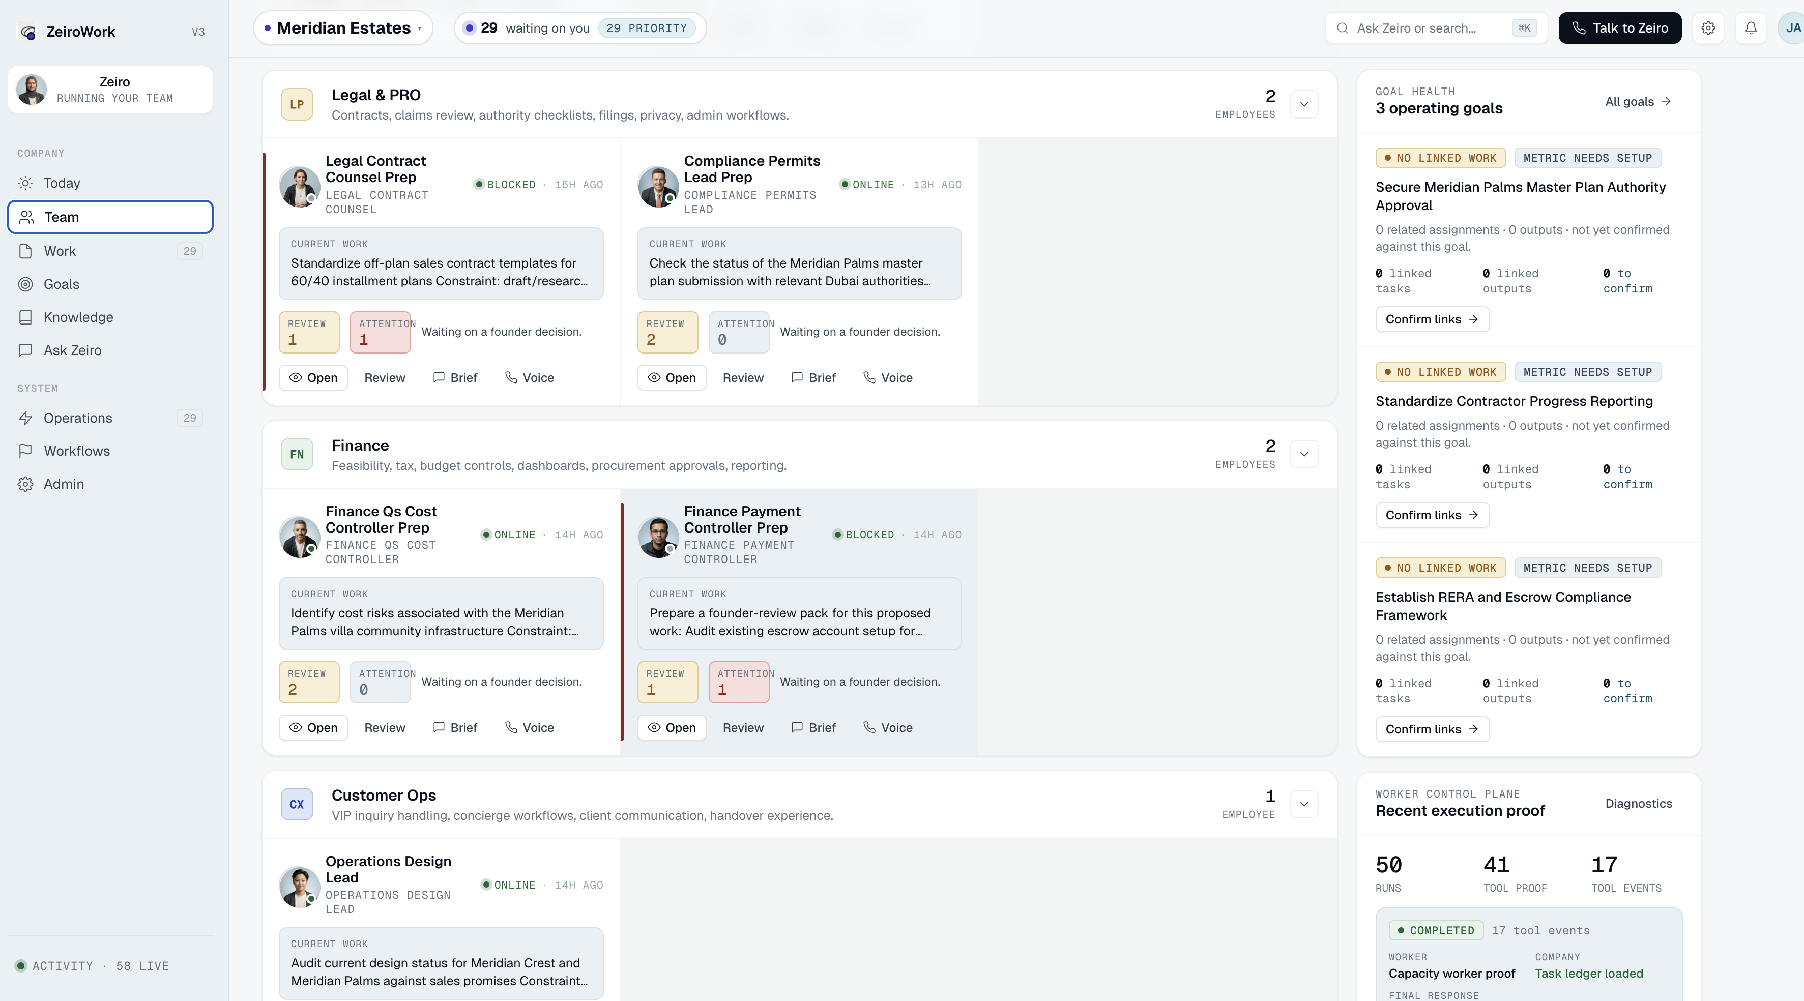Confirm links for RERA and Escrow goal
The width and height of the screenshot is (1804, 1001).
(x=1432, y=729)
